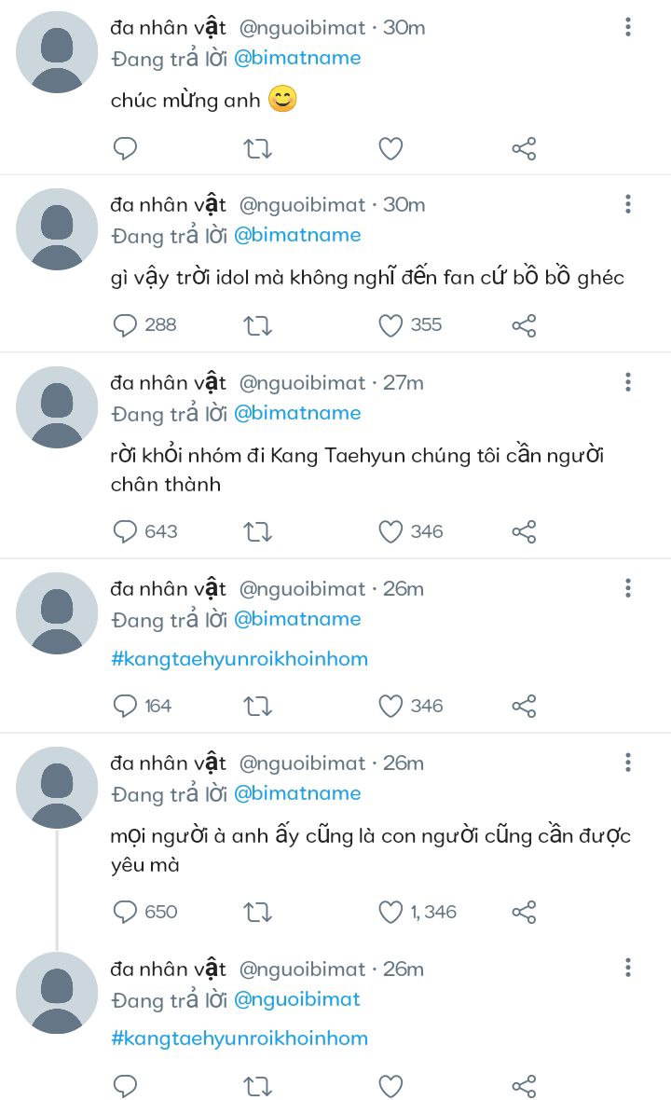This screenshot has height=1100, width=671.
Task: Open the first #kangtaehyunroikhoinhom hashtag
Action: 240,659
